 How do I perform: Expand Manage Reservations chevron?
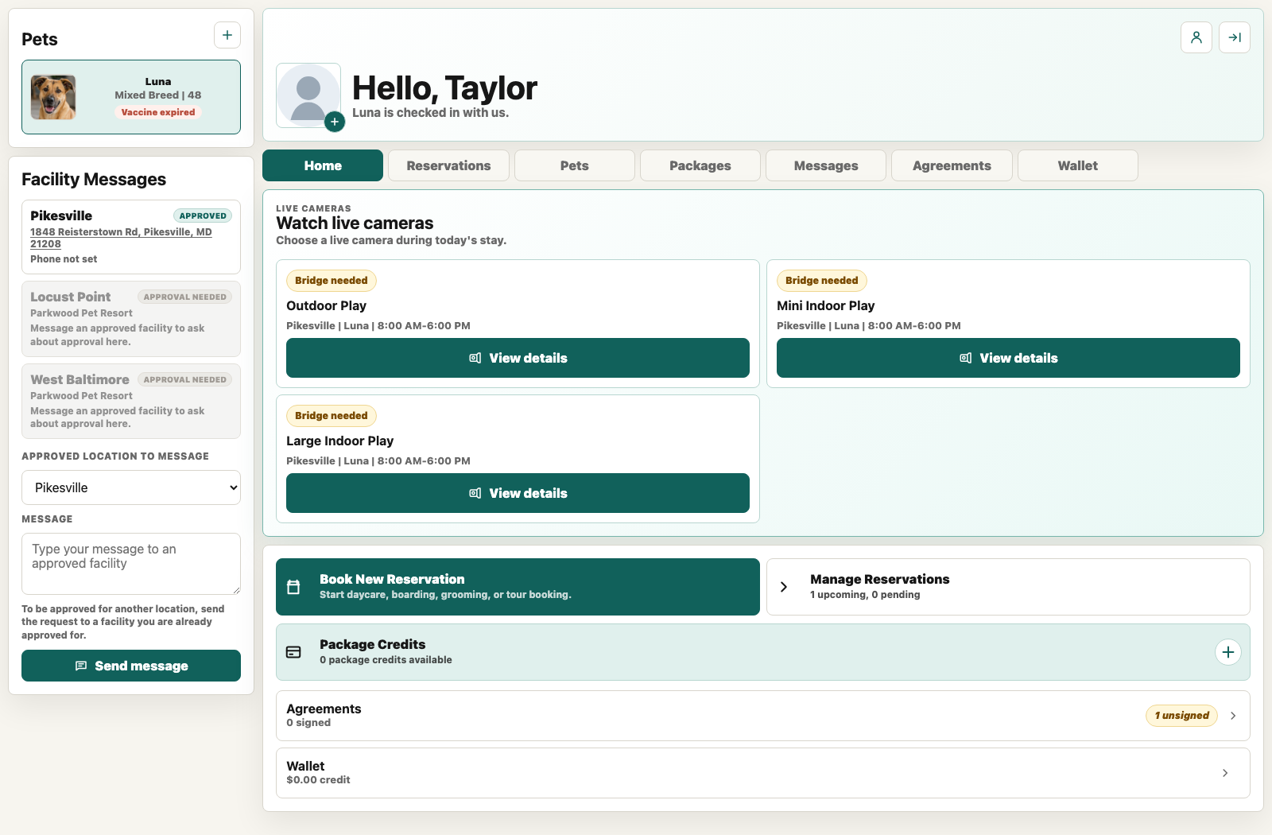[x=784, y=587]
